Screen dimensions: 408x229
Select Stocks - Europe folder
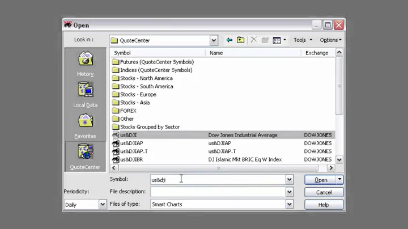[134, 94]
